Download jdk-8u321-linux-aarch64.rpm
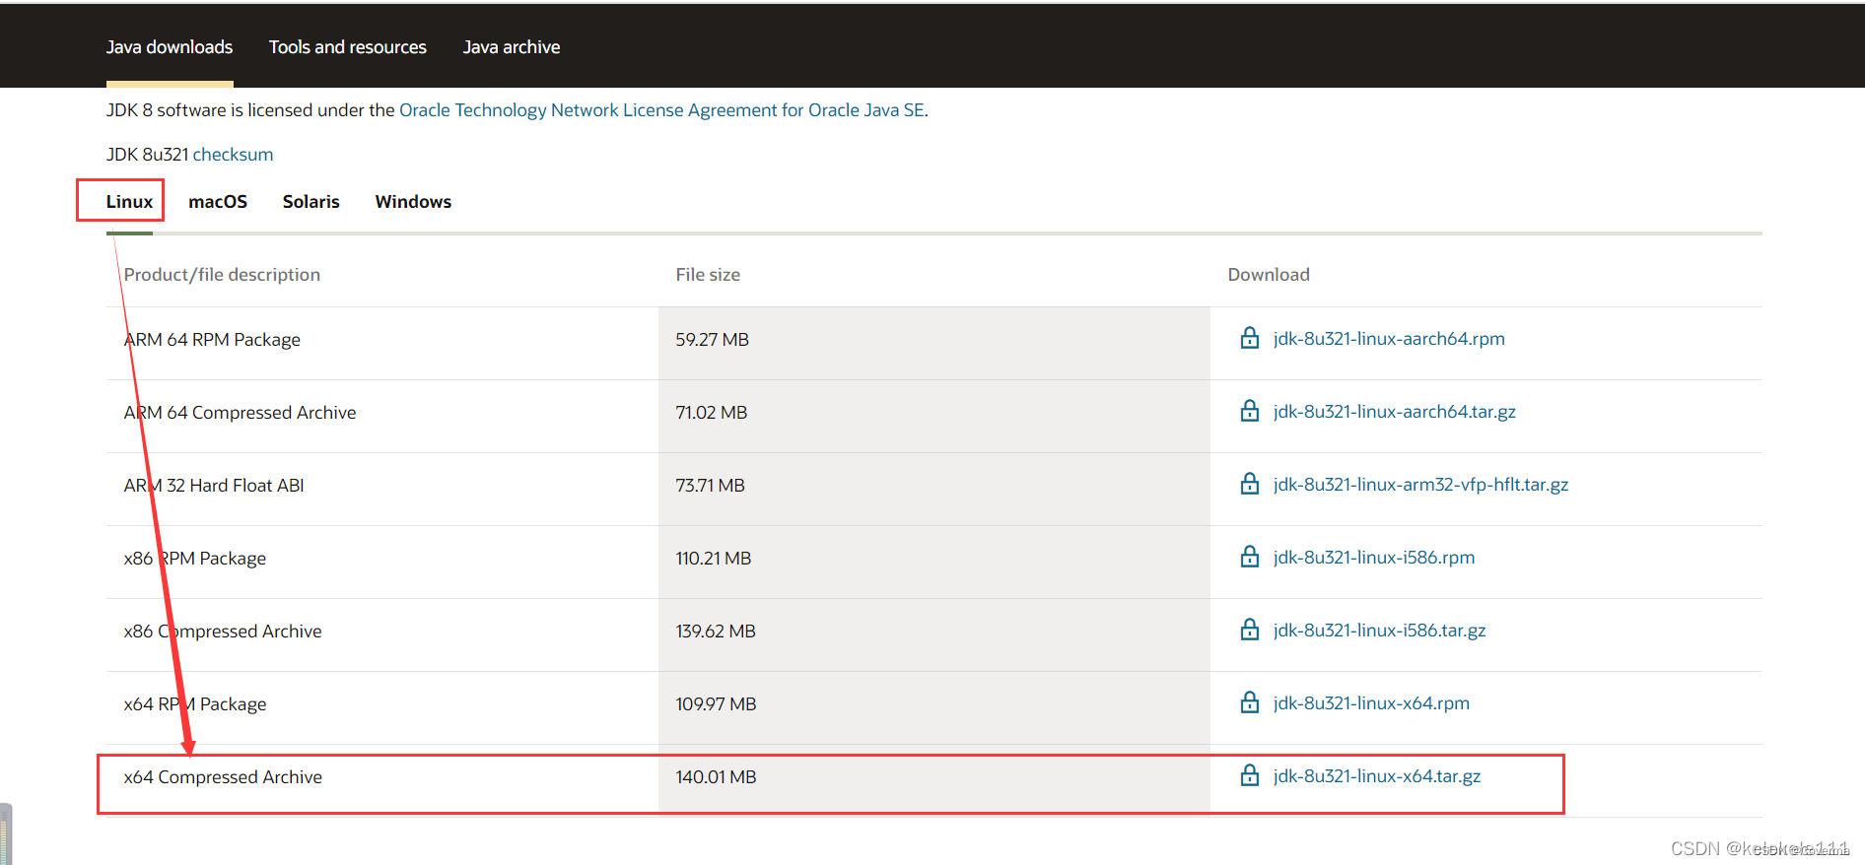 [x=1389, y=339]
